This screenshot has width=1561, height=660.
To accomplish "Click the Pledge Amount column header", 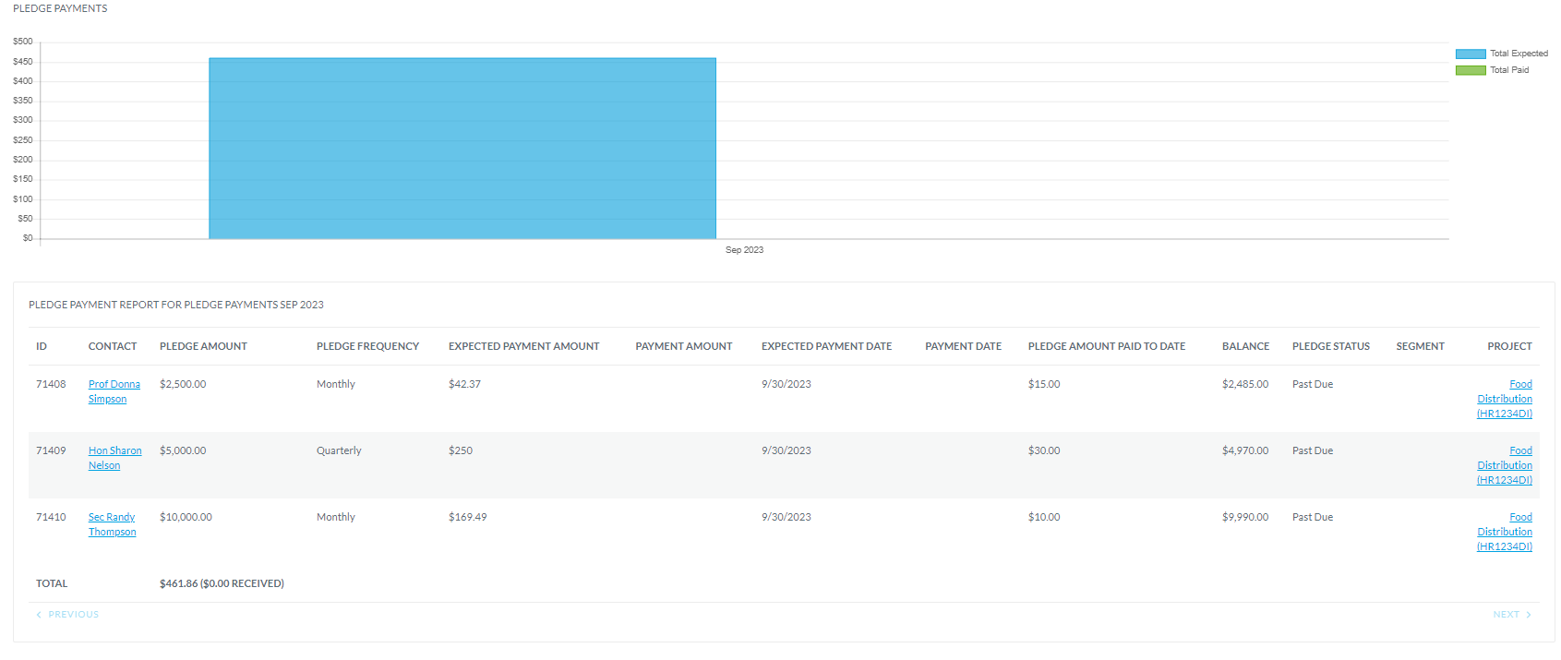I will click(x=203, y=346).
